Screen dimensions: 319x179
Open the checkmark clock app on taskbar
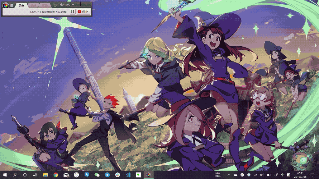pos(76,175)
